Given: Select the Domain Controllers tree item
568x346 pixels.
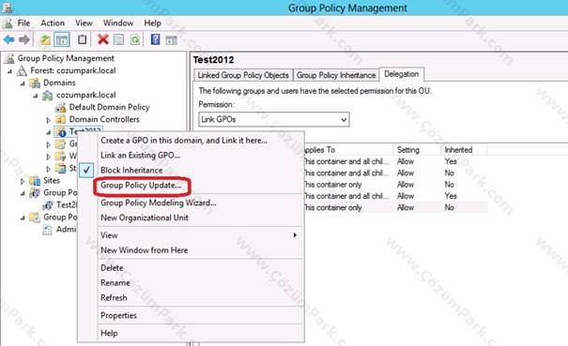Looking at the screenshot, I should [x=104, y=119].
